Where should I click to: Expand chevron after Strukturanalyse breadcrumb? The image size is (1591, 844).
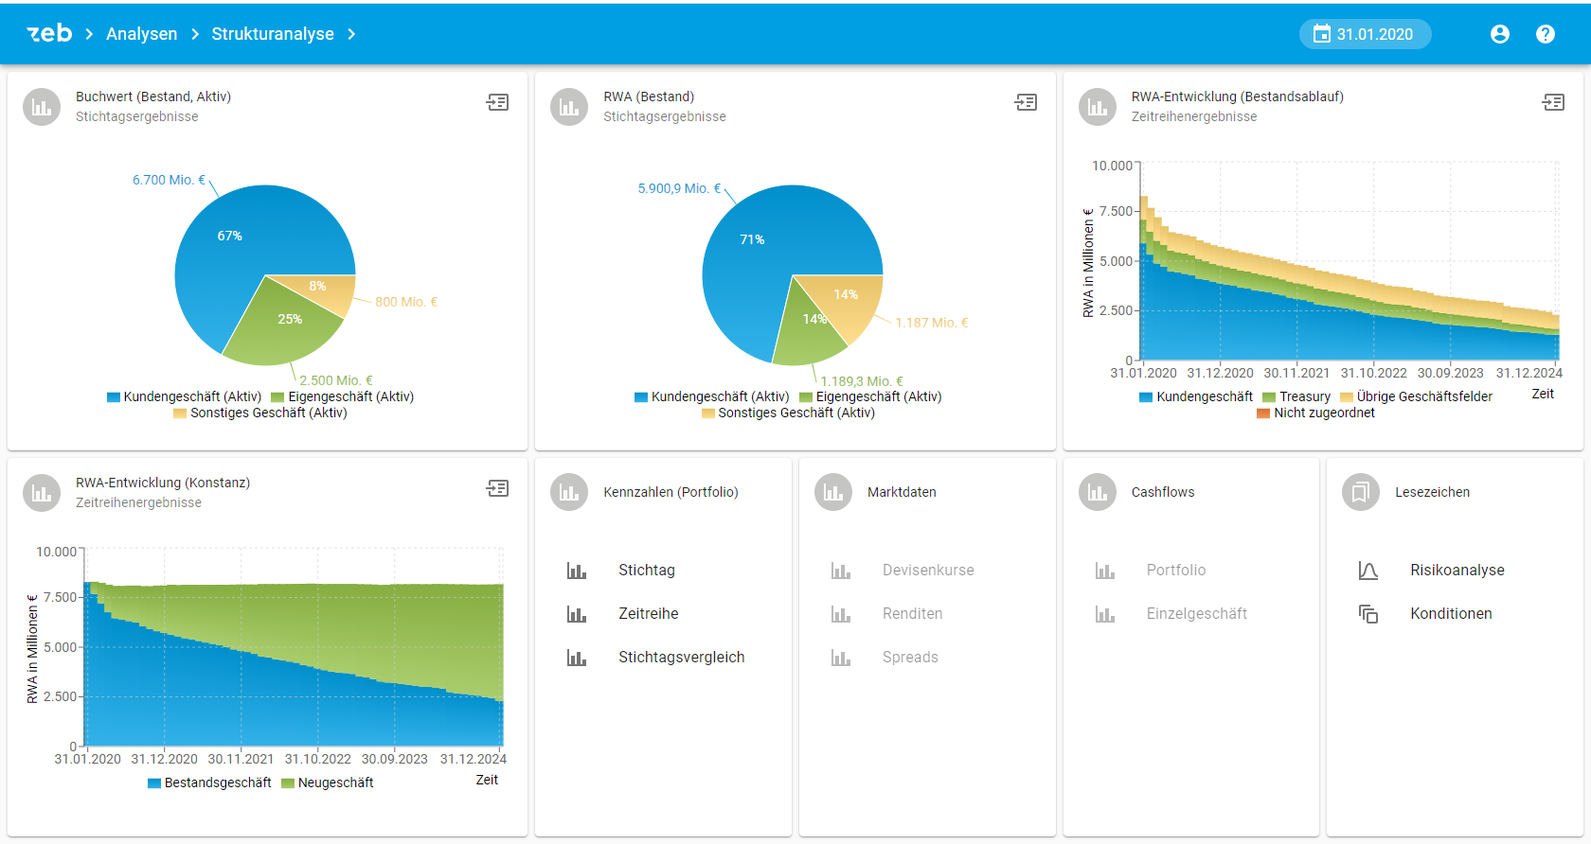[x=351, y=34]
